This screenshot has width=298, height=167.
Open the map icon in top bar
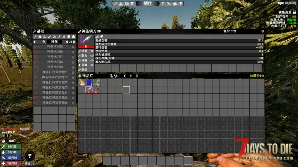click(127, 3)
